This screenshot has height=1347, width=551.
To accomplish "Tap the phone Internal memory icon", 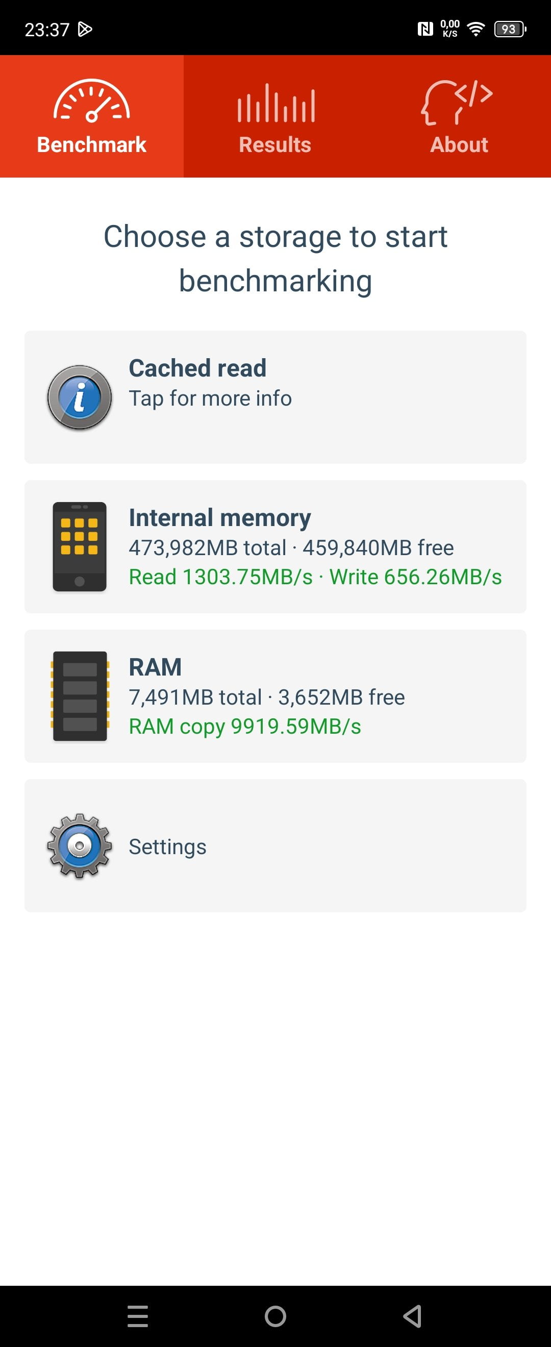I will (x=80, y=546).
